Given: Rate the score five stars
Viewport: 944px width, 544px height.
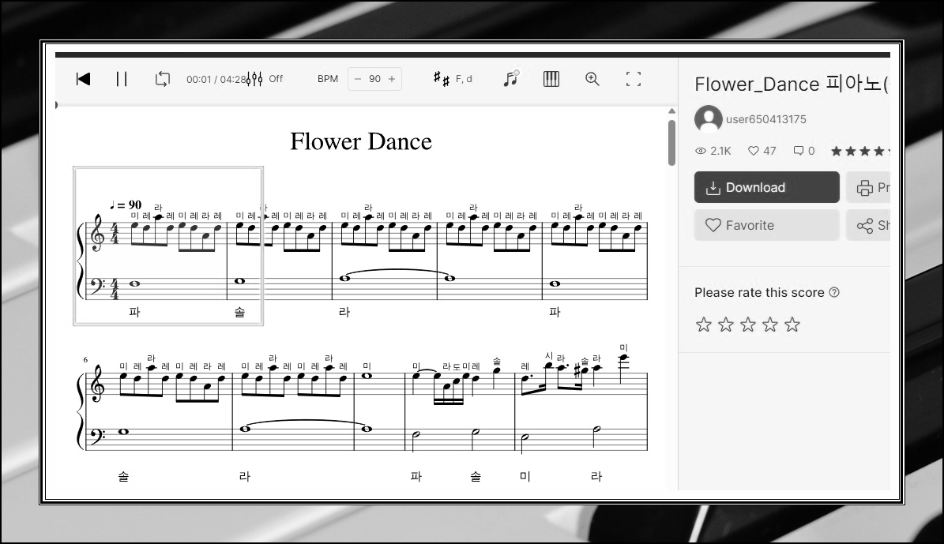Looking at the screenshot, I should [792, 325].
